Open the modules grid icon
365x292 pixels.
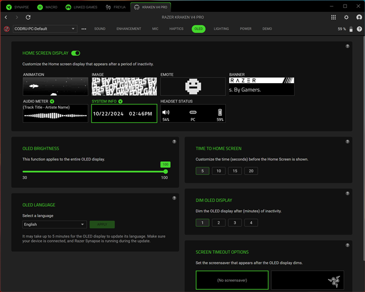(333, 17)
